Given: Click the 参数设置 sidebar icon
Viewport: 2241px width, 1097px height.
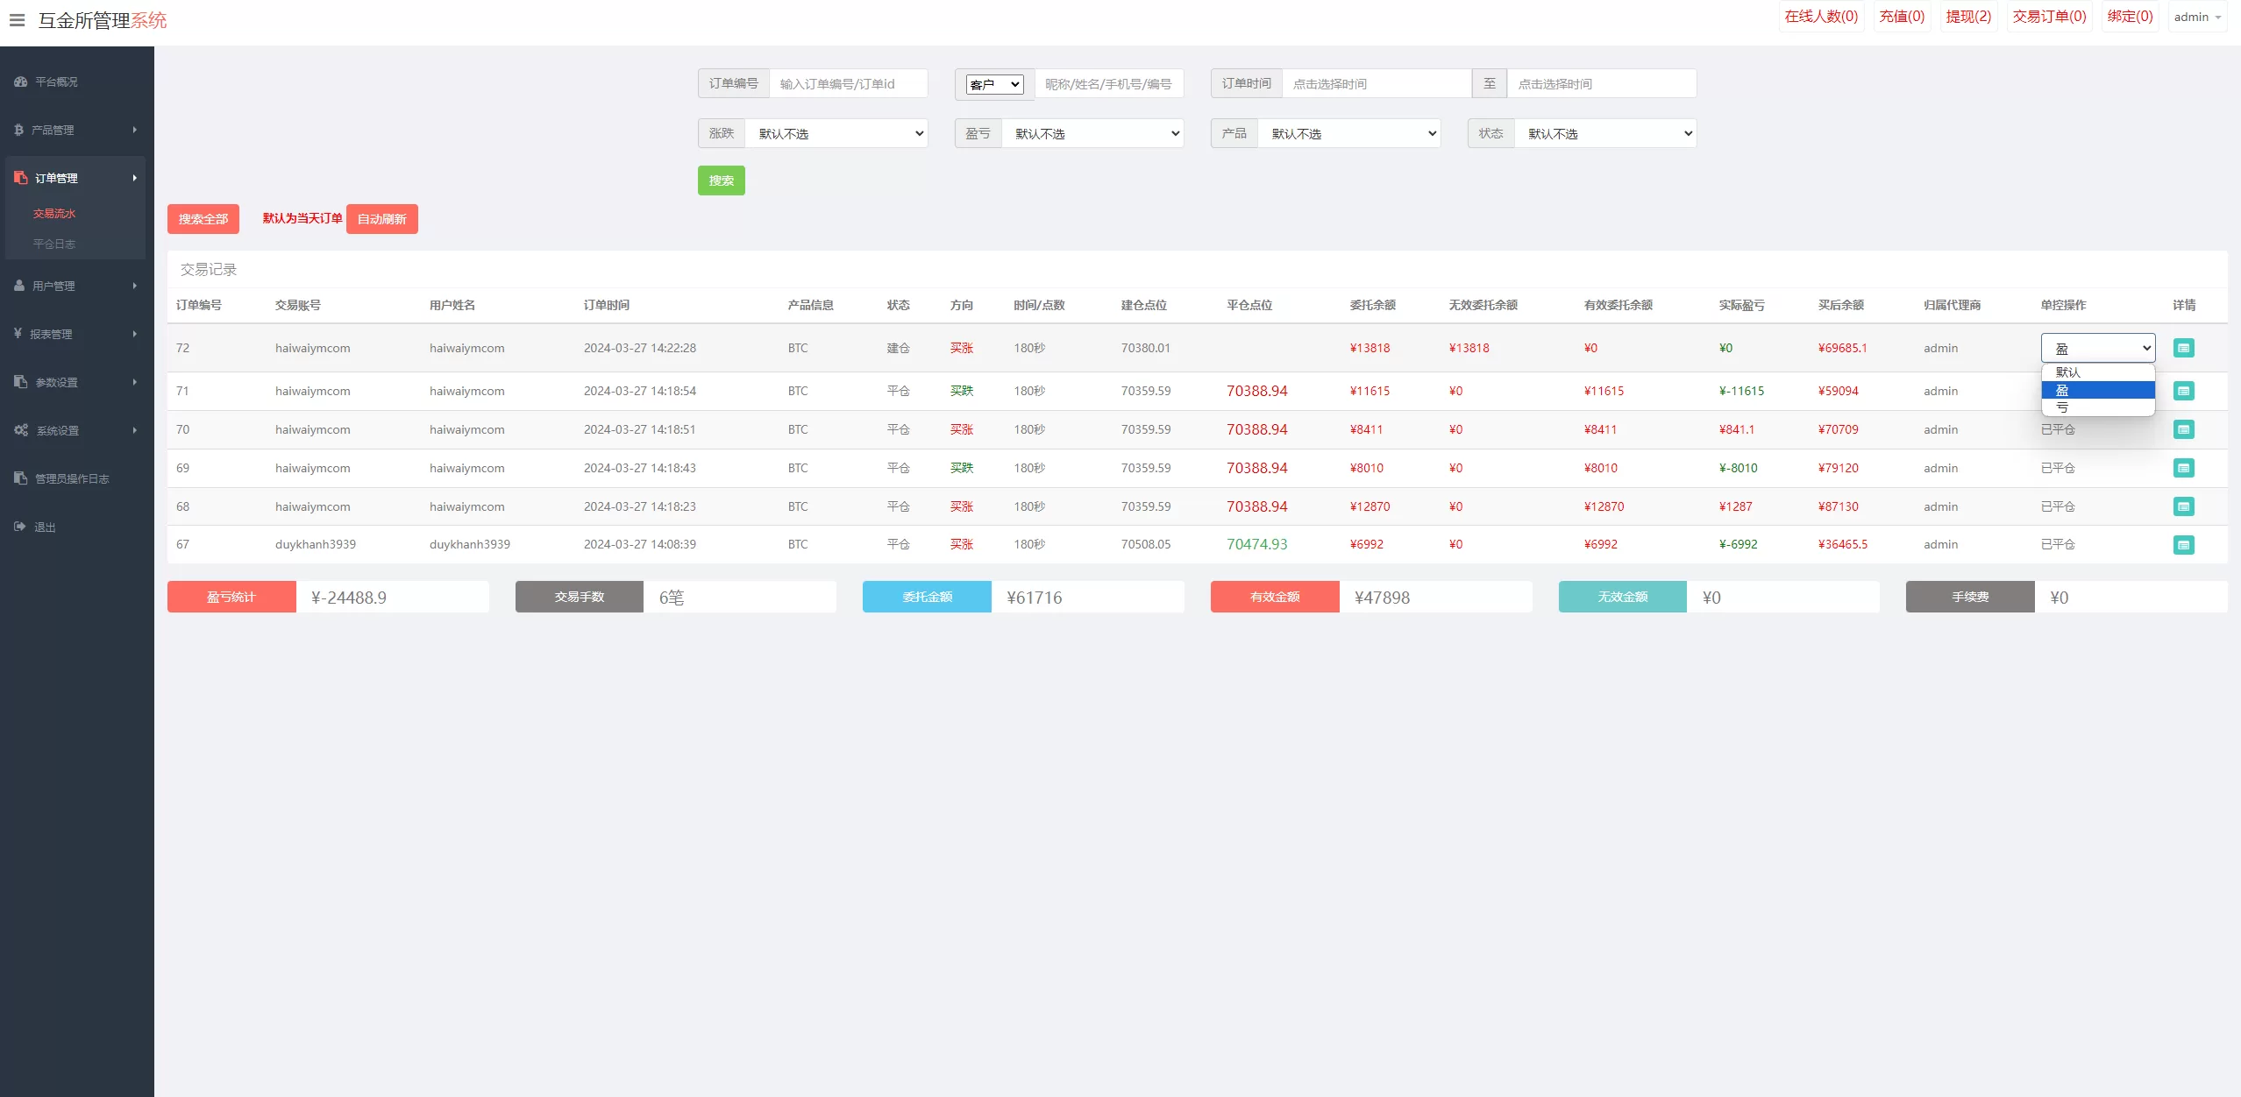Looking at the screenshot, I should coord(20,382).
